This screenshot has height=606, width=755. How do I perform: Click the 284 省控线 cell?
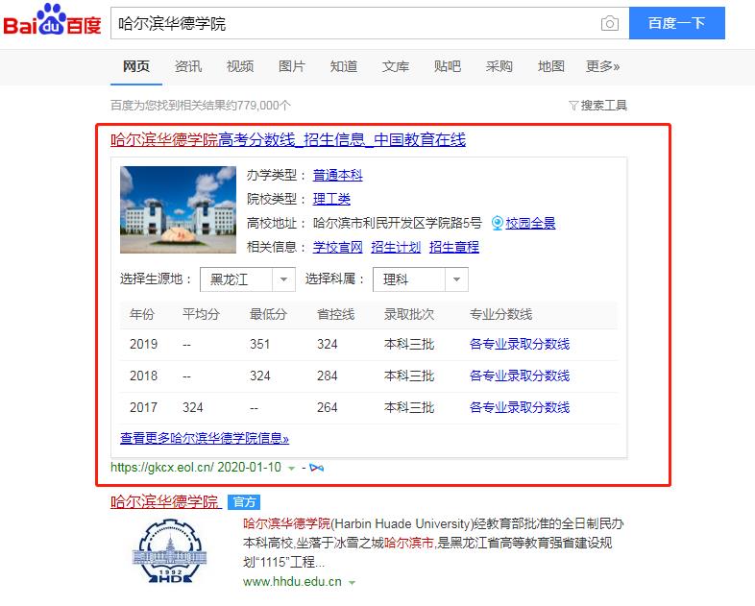[x=327, y=376]
